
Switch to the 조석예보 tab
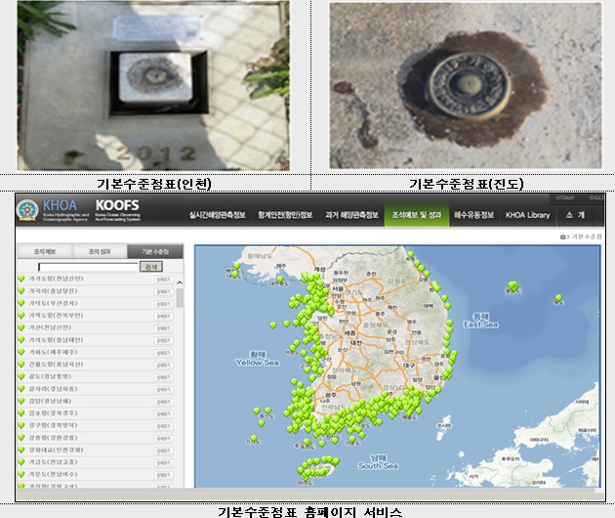[45, 251]
